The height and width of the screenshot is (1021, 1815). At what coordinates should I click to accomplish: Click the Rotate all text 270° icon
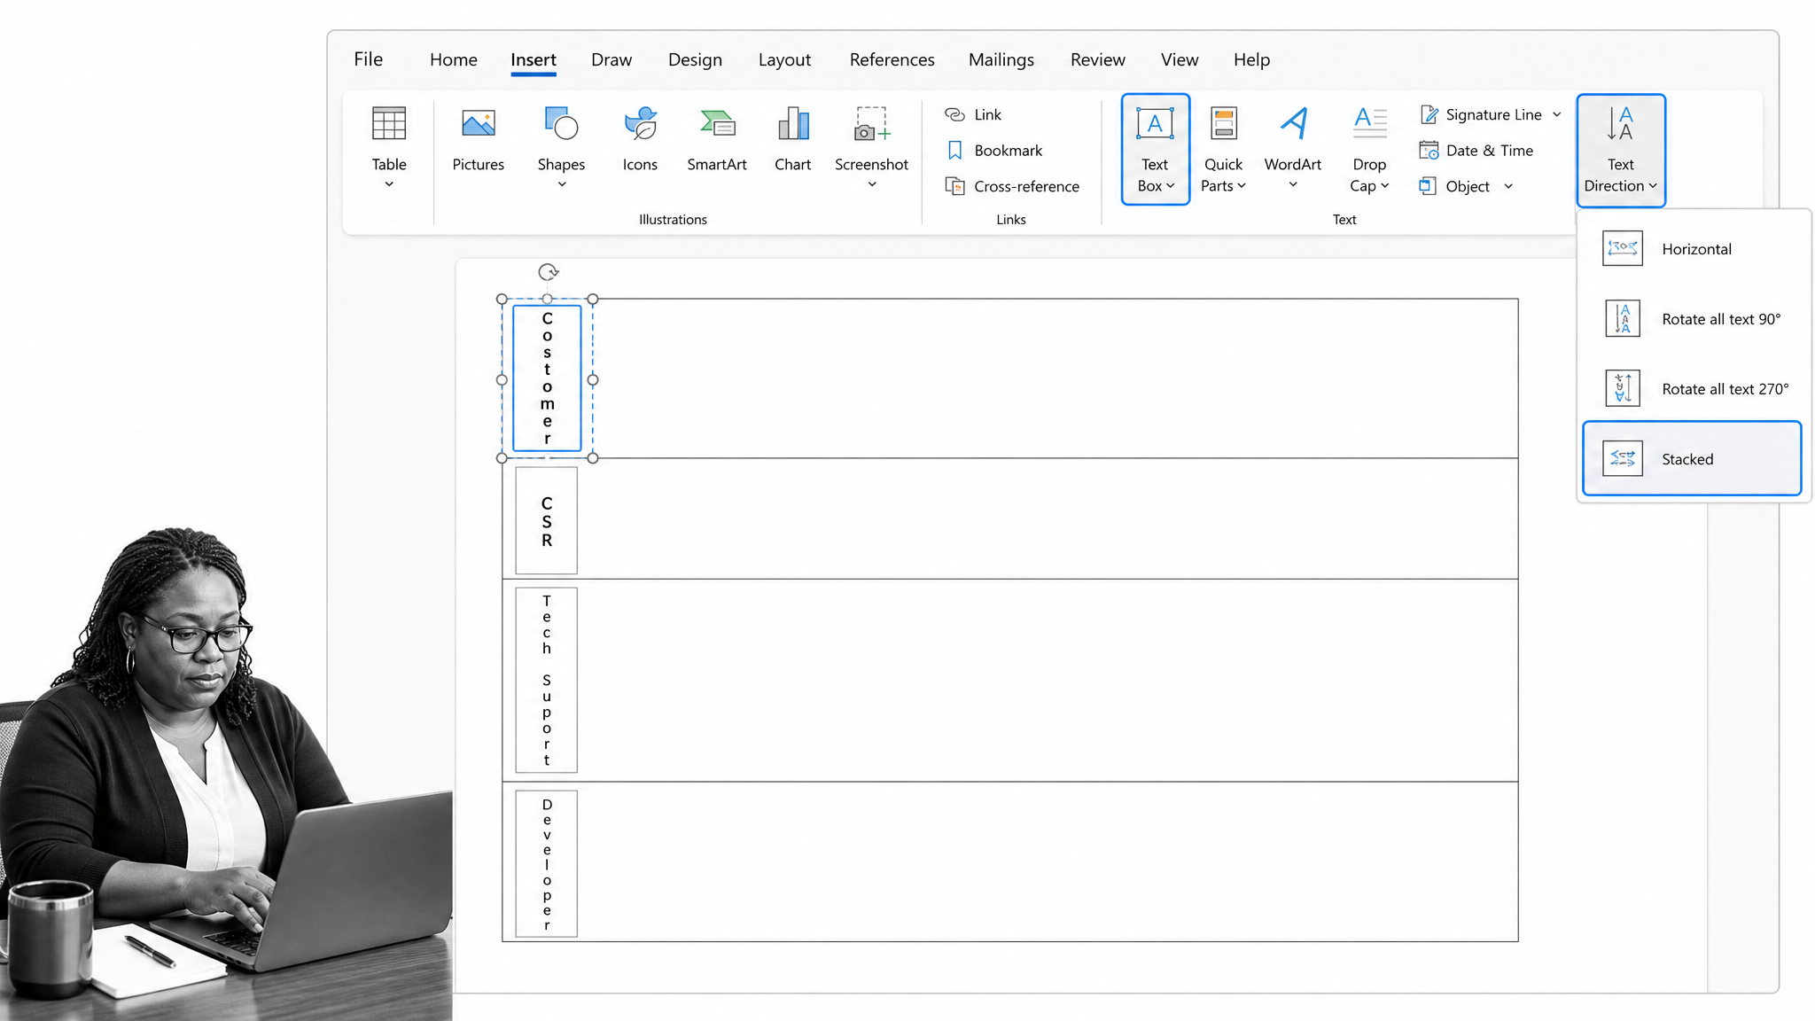[x=1623, y=388]
